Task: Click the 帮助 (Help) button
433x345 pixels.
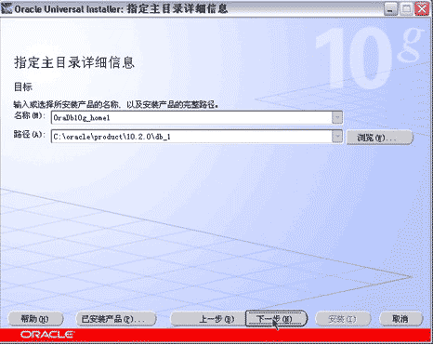Action: click(35, 319)
